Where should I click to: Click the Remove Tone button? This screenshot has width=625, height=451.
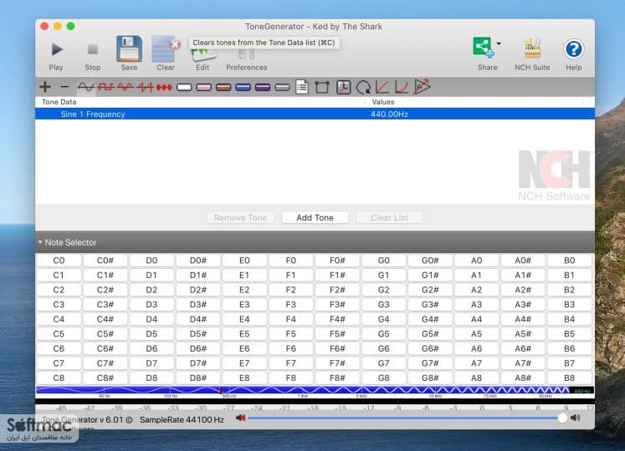(x=240, y=218)
